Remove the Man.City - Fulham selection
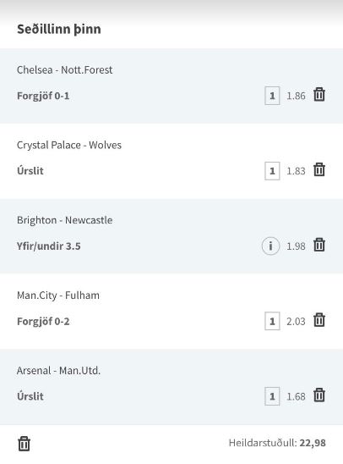The height and width of the screenshot is (464, 343). pos(319,320)
